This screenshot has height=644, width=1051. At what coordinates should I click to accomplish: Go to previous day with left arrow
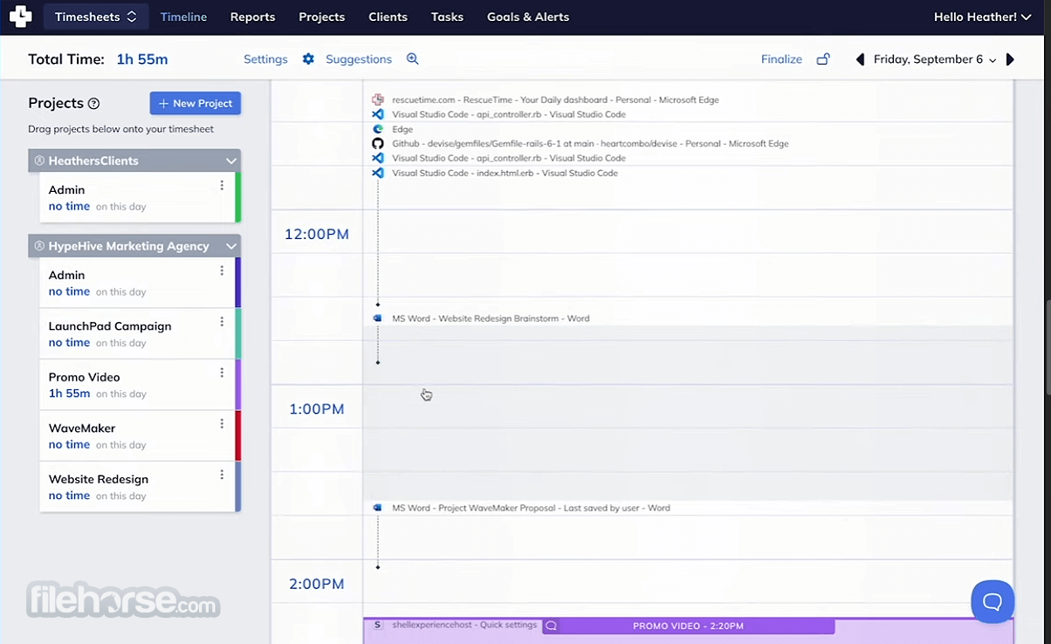860,59
